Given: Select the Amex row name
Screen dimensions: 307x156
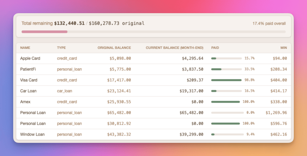Looking at the screenshot, I should (x=25, y=102).
